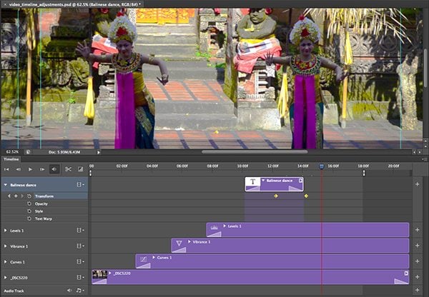Open filmstrip menu for Curves 1 track
This screenshot has width=429, height=297.
click(x=80, y=261)
